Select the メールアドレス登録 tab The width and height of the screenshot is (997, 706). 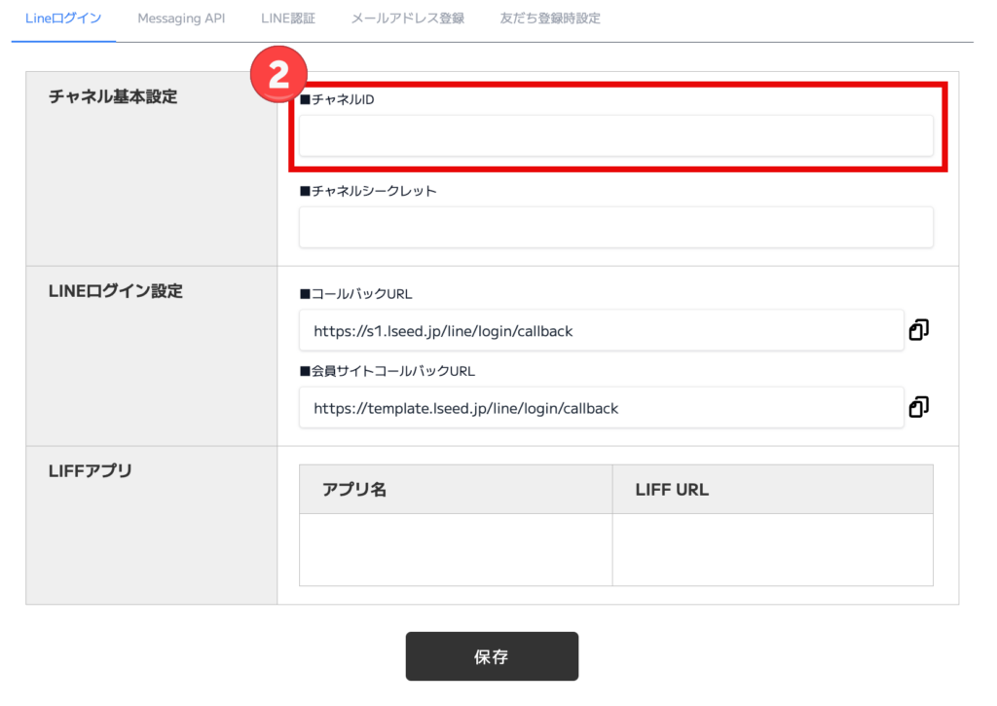pyautogui.click(x=407, y=19)
